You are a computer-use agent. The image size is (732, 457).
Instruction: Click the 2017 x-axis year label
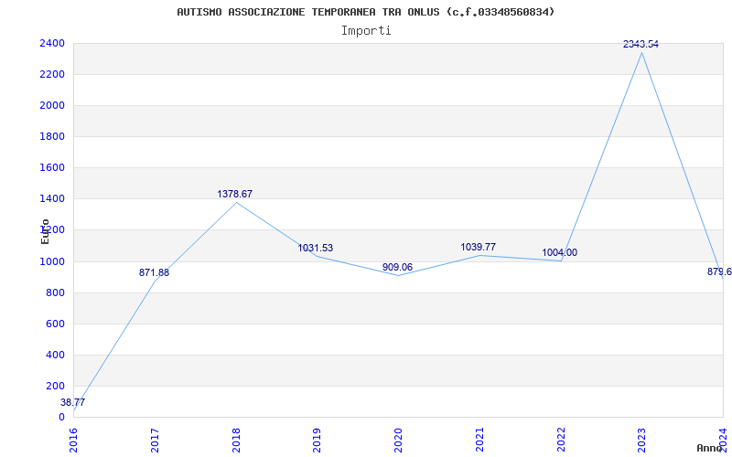click(155, 440)
